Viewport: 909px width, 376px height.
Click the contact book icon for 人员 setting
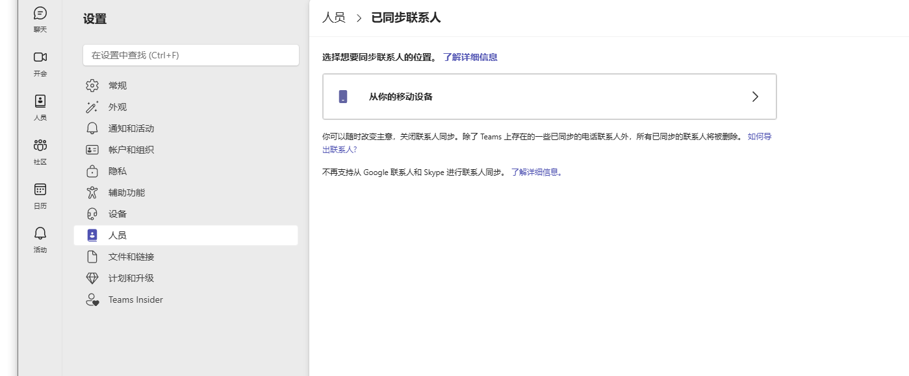tap(92, 235)
